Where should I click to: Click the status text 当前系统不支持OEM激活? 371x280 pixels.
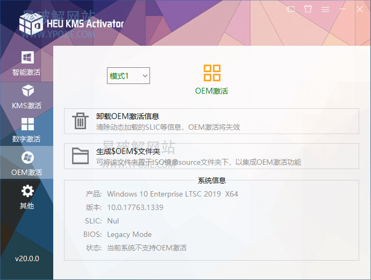click(x=147, y=248)
